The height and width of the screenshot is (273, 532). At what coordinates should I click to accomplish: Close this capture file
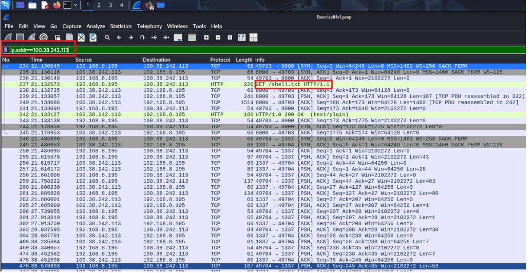(81, 37)
